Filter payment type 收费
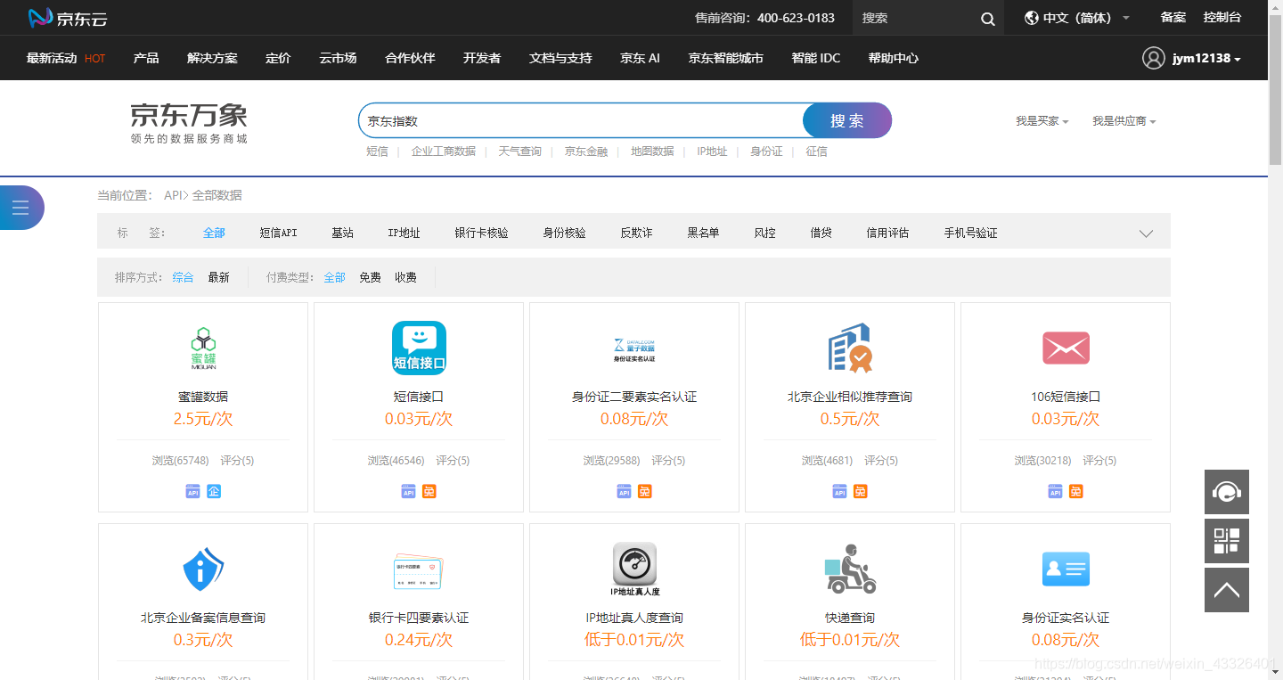 point(405,277)
